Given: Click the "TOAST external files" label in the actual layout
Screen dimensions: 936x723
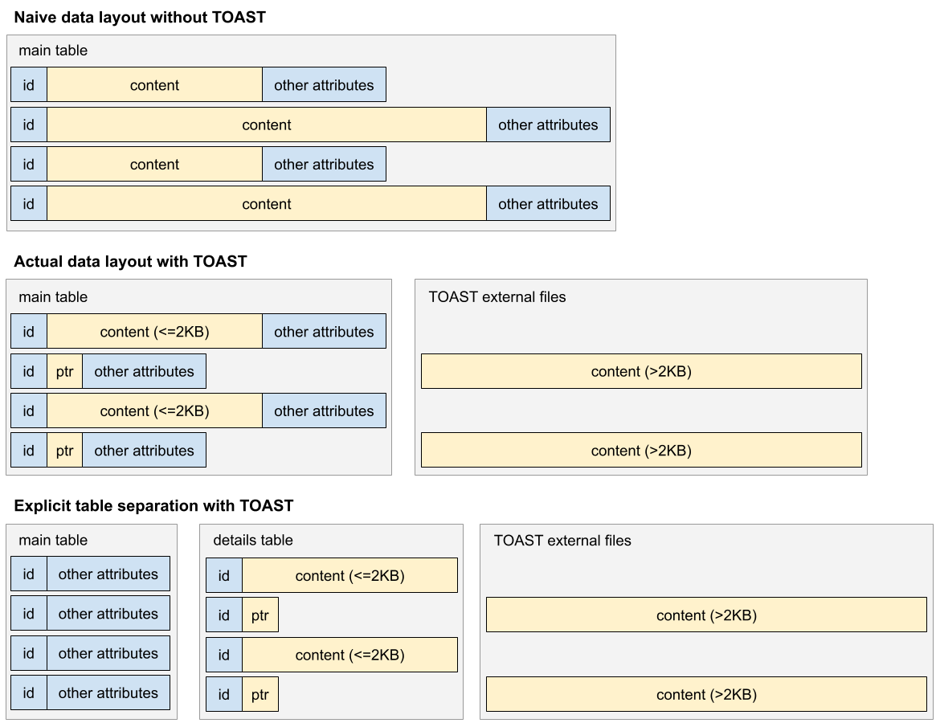Looking at the screenshot, I should tap(497, 297).
